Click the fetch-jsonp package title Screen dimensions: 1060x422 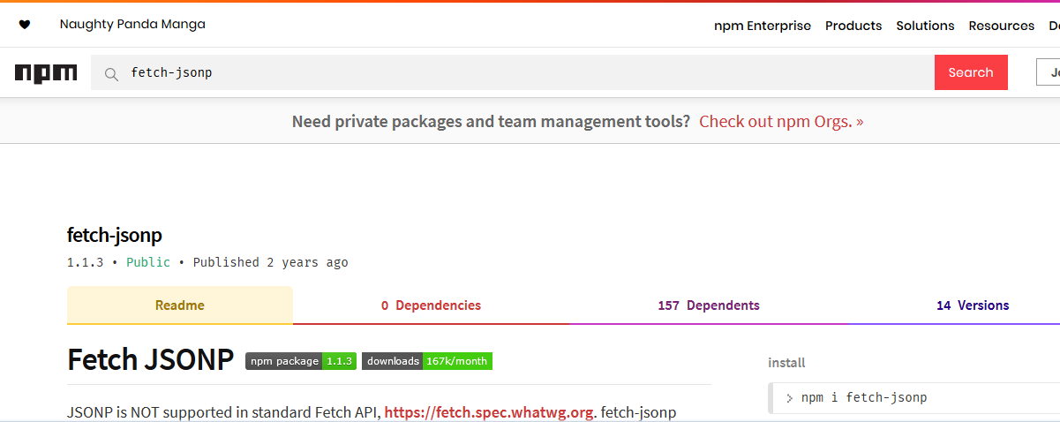point(115,235)
